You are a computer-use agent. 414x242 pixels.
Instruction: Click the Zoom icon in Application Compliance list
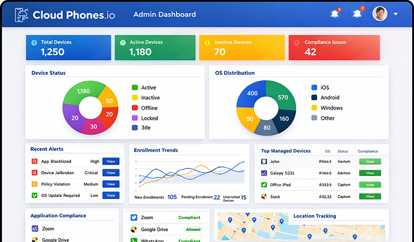(x=35, y=228)
